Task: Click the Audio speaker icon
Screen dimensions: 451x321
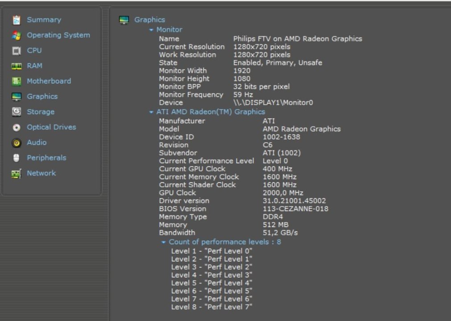Action: 17,143
